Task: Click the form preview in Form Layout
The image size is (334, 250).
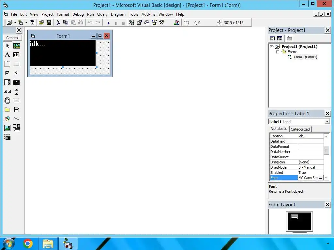Action: pyautogui.click(x=294, y=217)
